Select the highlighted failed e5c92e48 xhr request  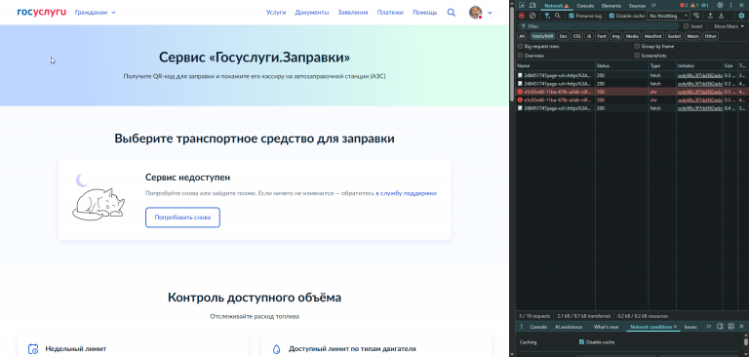(632, 92)
